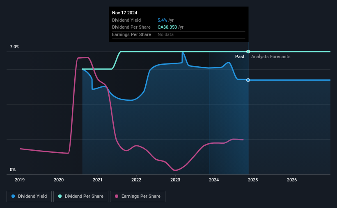The image size is (337, 208).
Task: Click the 2021 x-axis label
Action: point(98,180)
